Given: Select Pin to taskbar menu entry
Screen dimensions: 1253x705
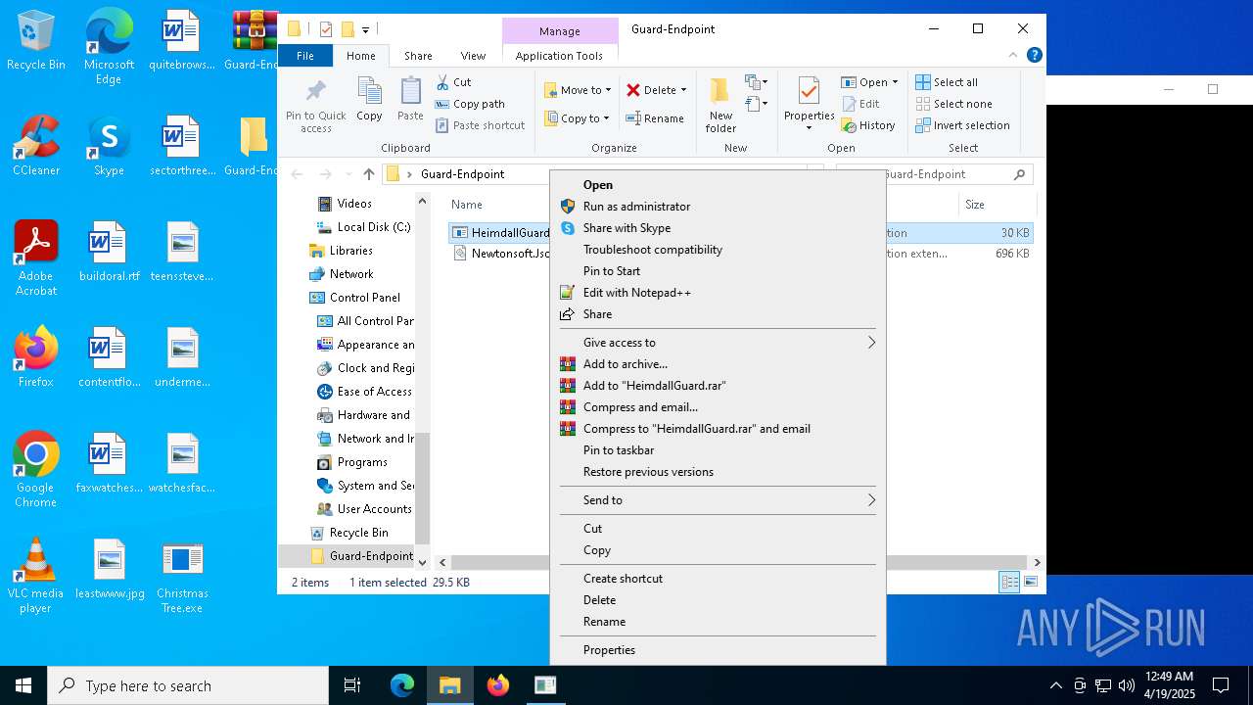Looking at the screenshot, I should [x=719, y=450].
